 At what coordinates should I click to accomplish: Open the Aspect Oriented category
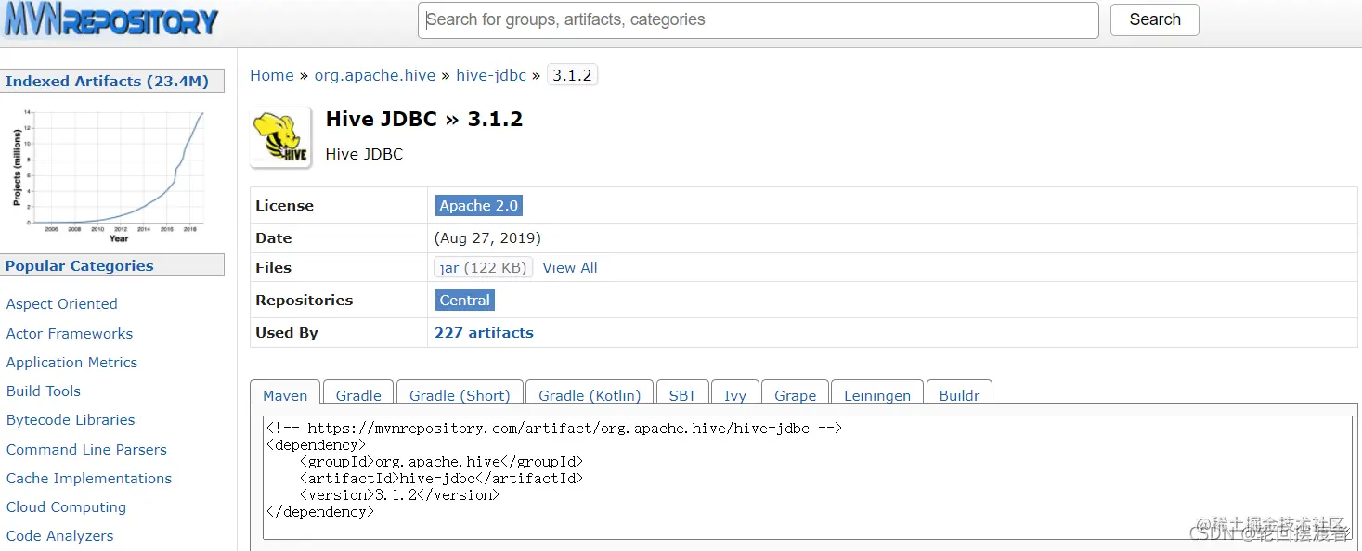(x=62, y=303)
